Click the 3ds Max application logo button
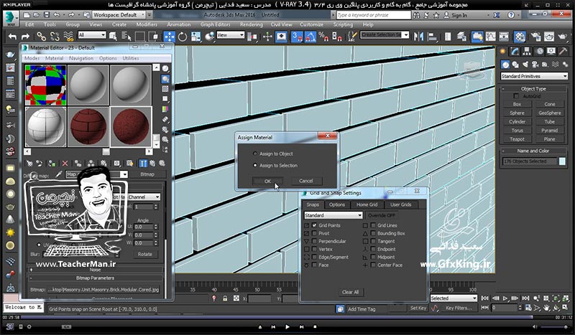Viewport: 575px width, 335px height. [11, 19]
